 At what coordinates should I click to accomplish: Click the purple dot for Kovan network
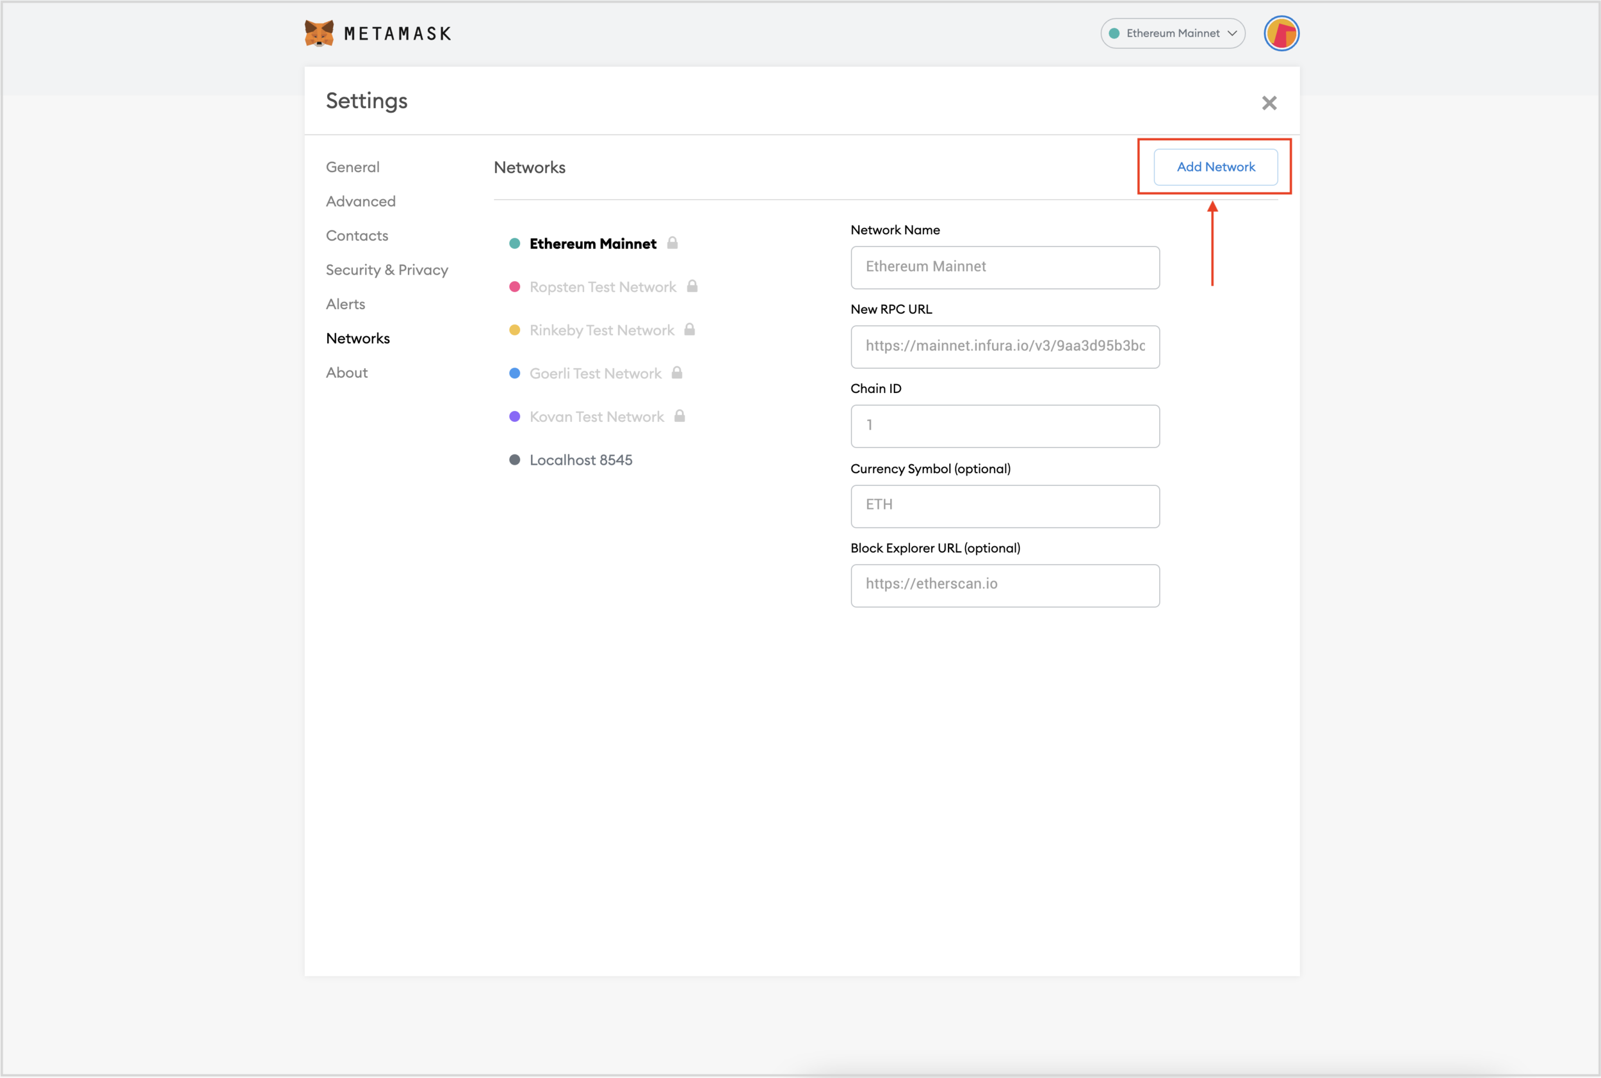pos(514,417)
